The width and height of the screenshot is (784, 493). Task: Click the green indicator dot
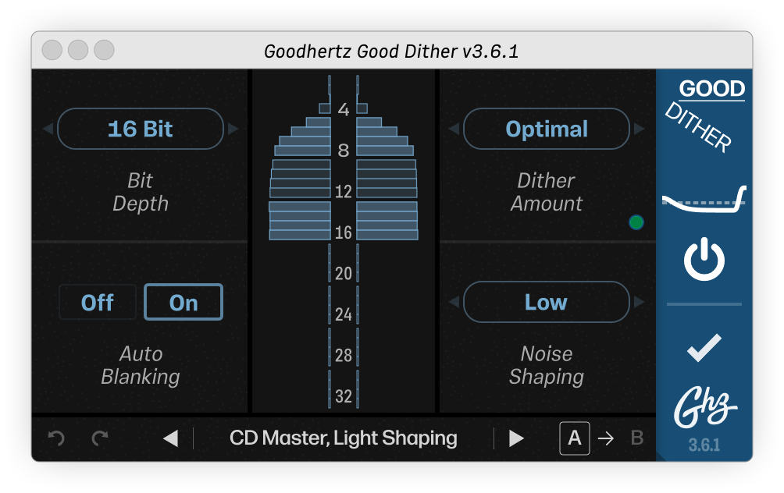636,222
